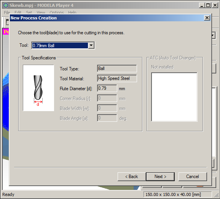Screen dimensions: 220x199
Task: Click the Corner Radius value field
Action: 107,98
